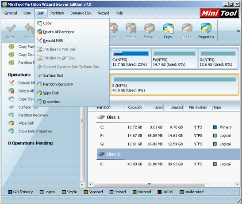
Task: Click the horizontal scrollbar thumb
Action: pos(150,184)
